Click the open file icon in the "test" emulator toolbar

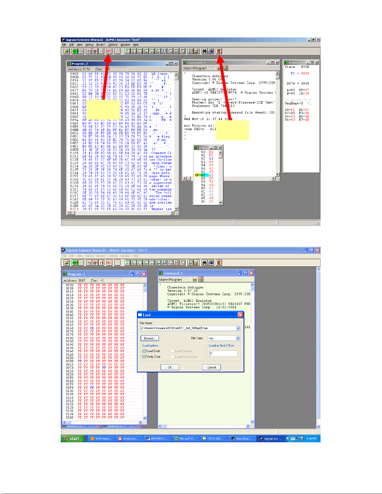pos(67,51)
